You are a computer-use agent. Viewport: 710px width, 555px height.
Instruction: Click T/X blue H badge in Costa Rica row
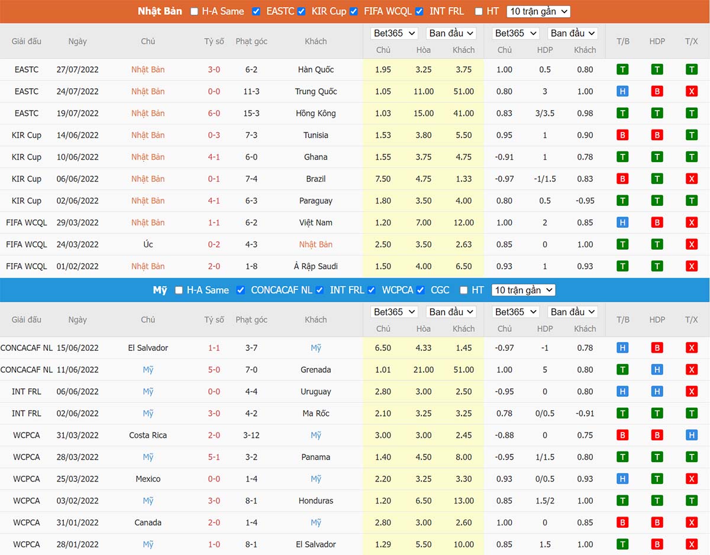[x=691, y=435]
